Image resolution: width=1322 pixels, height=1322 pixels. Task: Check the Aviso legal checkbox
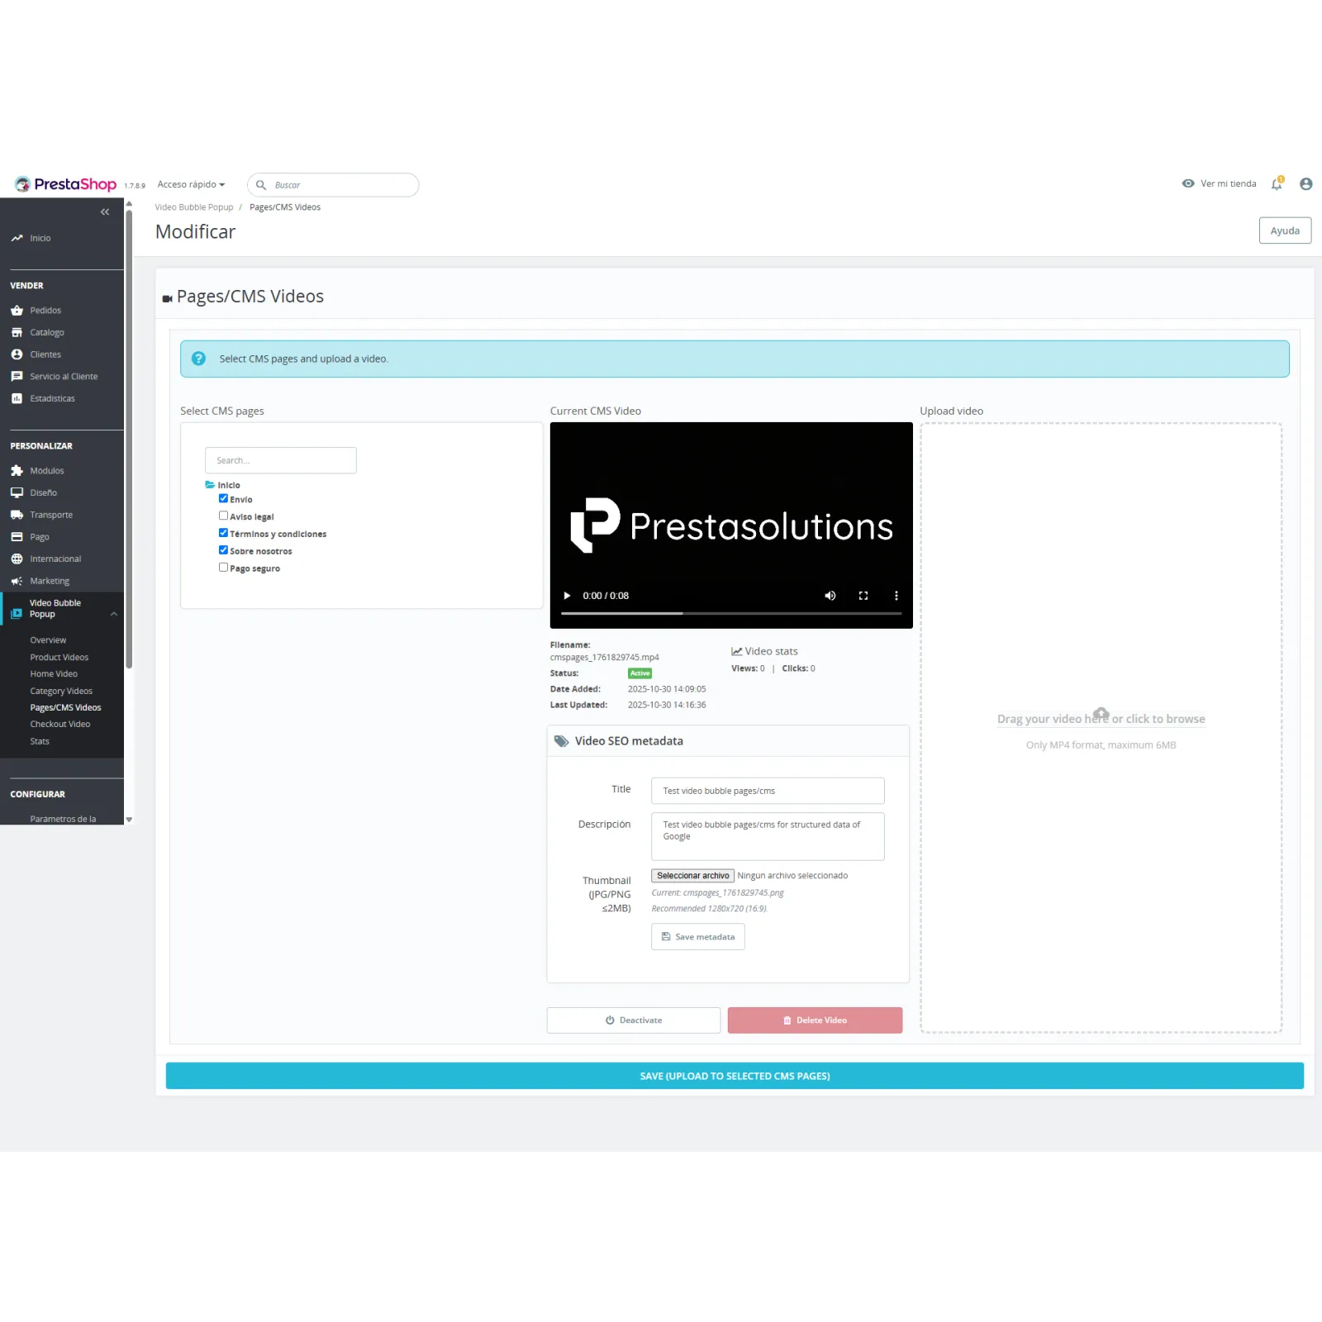click(223, 516)
